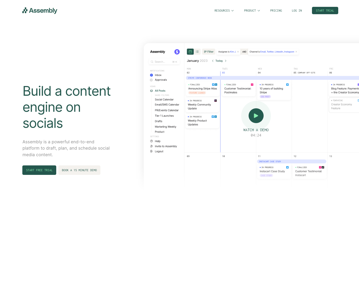
Task: Click the Invite to Assembly person icon
Action: pyautogui.click(x=151, y=146)
